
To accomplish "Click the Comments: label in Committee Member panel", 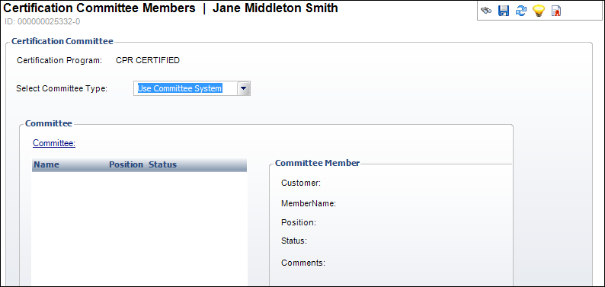I will (x=303, y=263).
